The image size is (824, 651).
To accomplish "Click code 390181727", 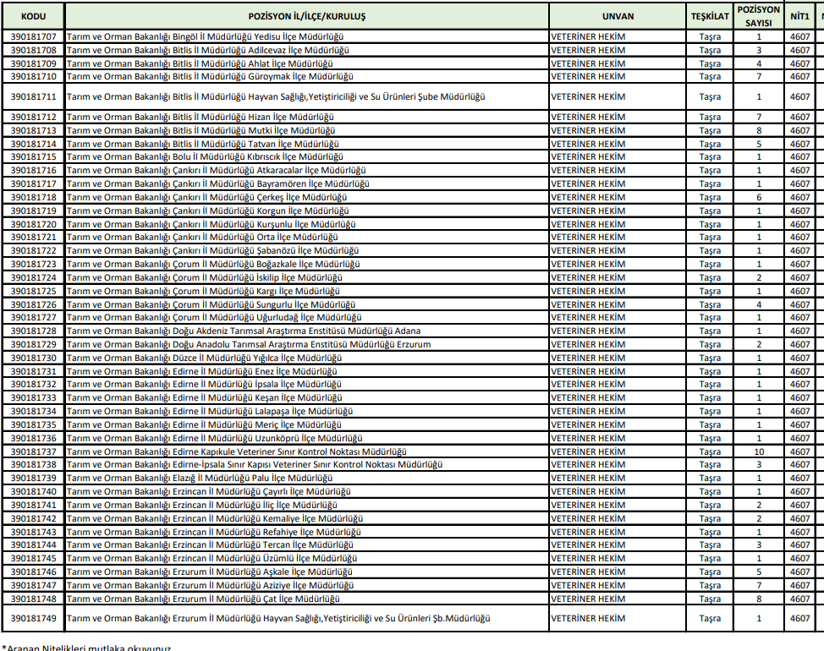I will coord(33,318).
